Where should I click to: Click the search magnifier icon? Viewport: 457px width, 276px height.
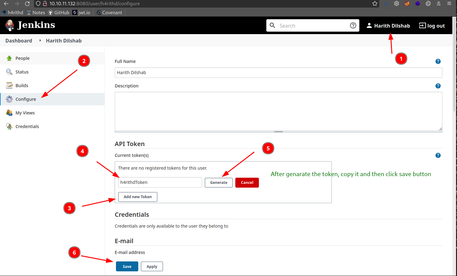click(x=273, y=25)
